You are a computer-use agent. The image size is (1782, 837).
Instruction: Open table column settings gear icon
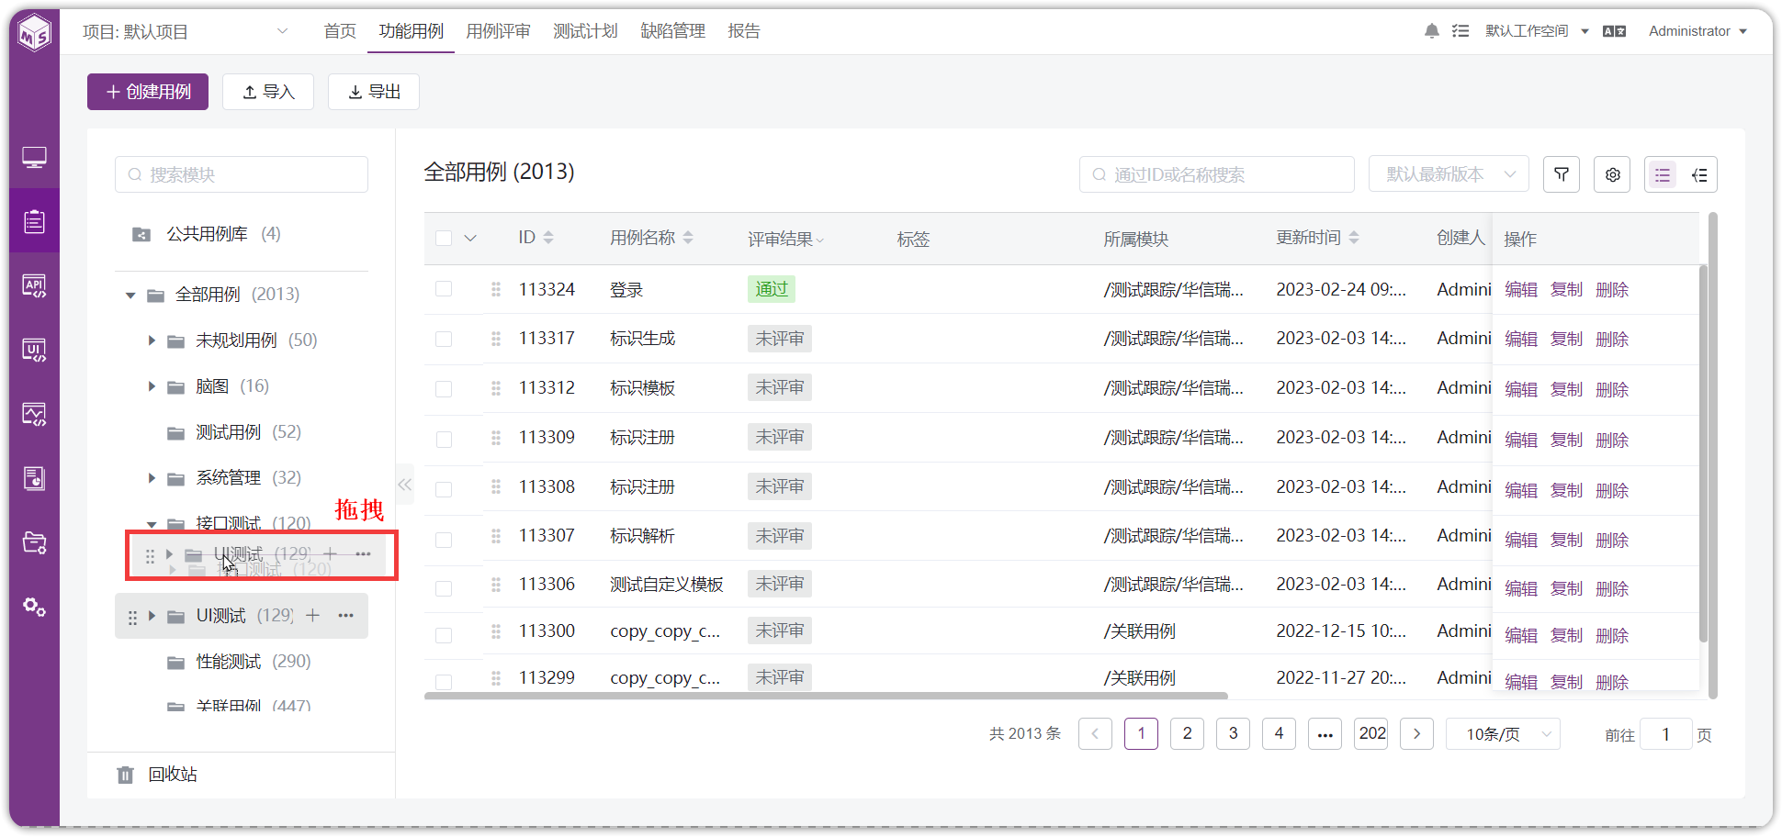tap(1612, 174)
